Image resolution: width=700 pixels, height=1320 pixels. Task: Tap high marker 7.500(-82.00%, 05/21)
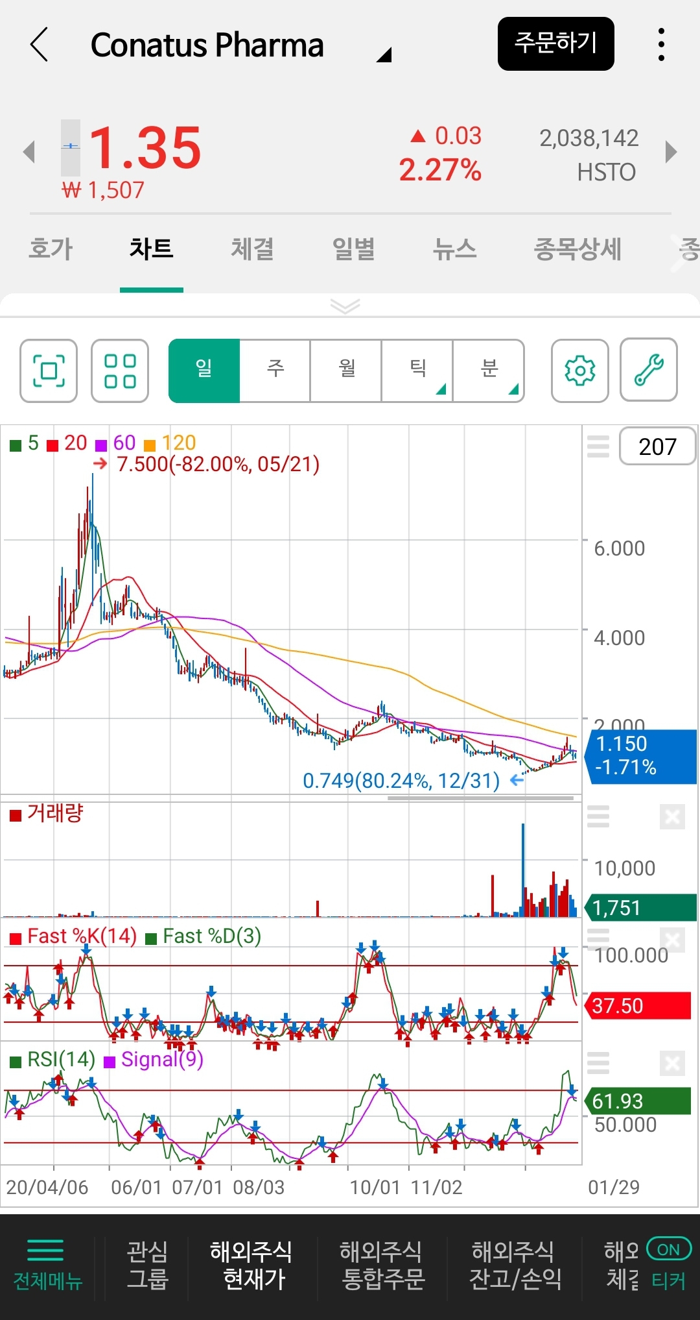click(218, 465)
